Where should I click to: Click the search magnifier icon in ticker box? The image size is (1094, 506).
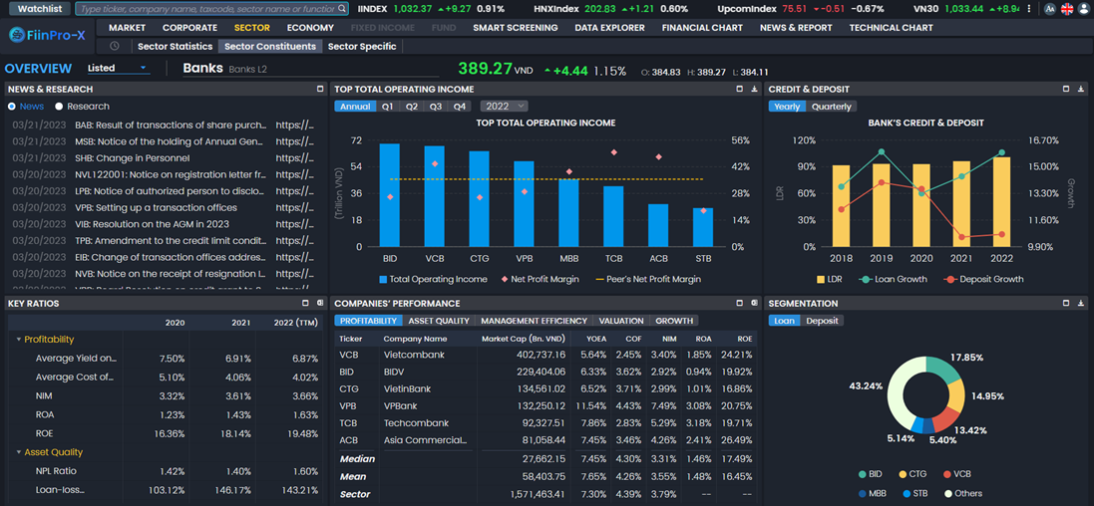tap(342, 9)
